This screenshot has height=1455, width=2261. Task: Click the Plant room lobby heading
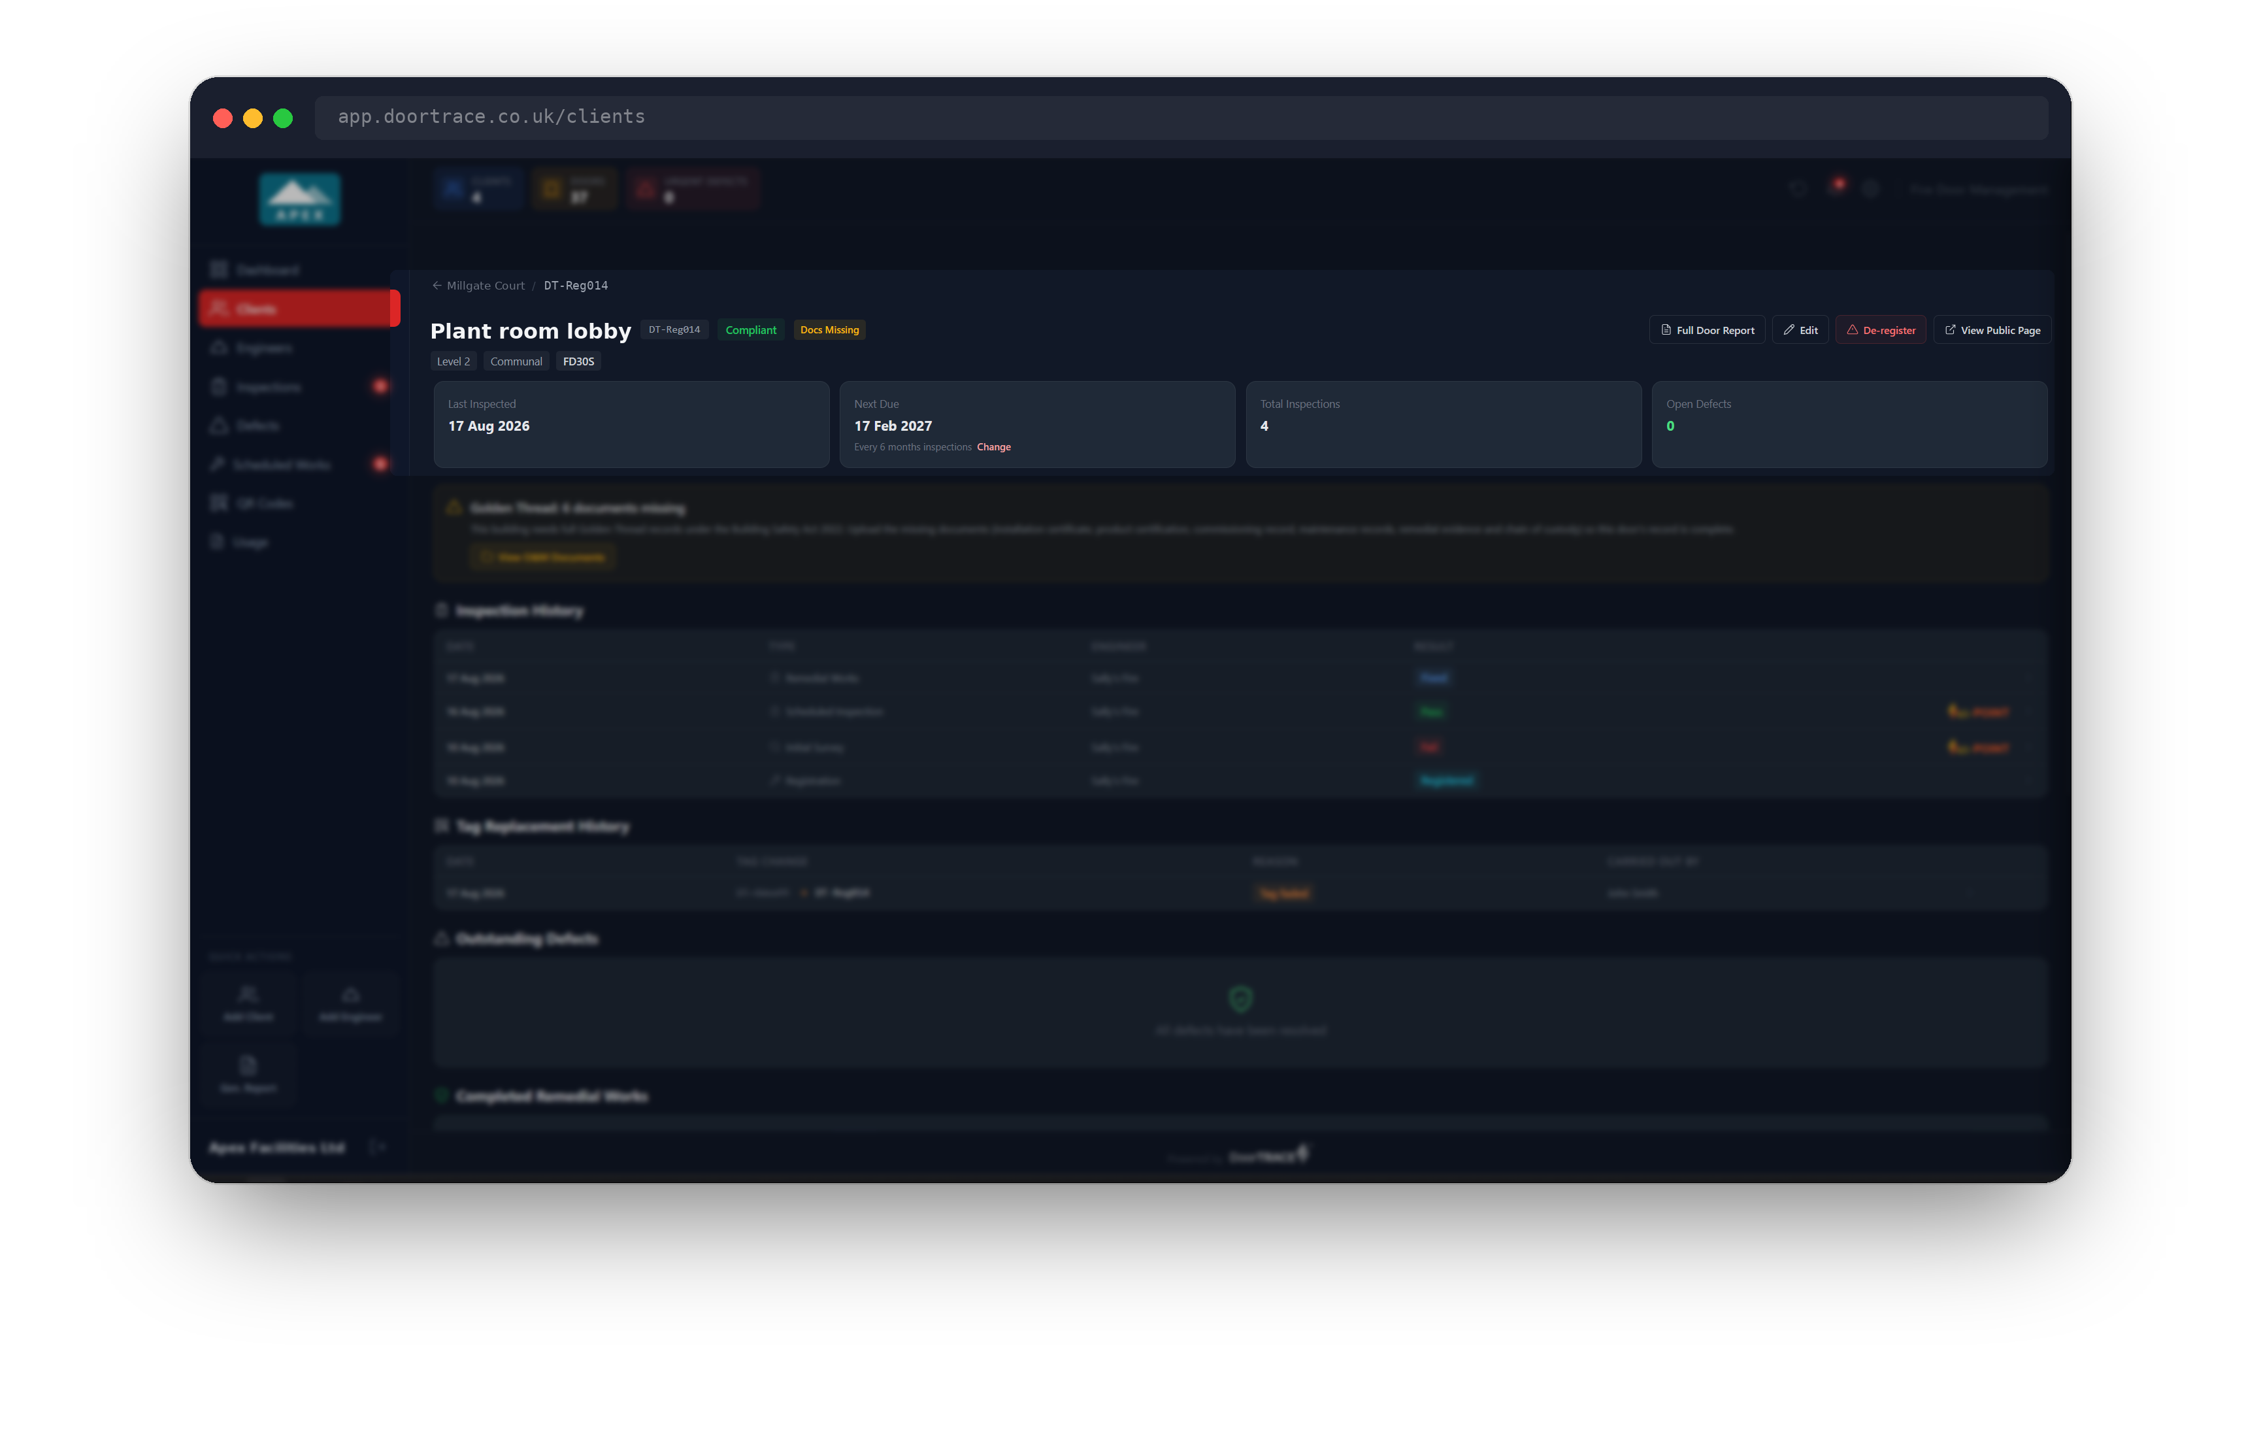click(530, 331)
